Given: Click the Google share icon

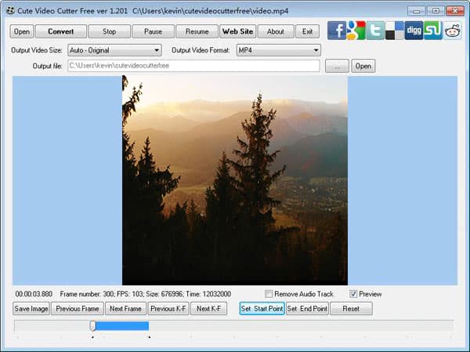Looking at the screenshot, I should pyautogui.click(x=356, y=31).
